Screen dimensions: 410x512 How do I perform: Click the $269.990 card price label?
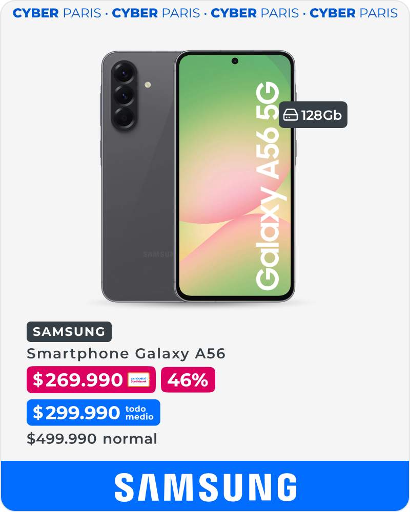[x=91, y=380]
